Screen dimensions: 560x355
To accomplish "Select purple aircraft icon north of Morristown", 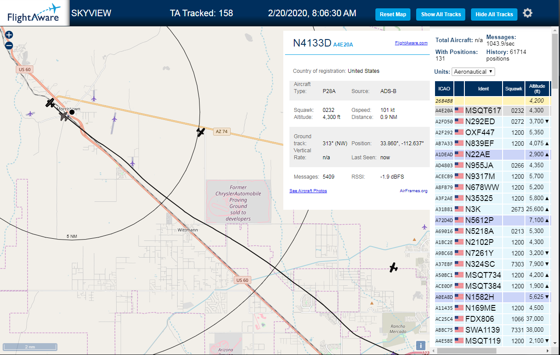I will [94, 98].
